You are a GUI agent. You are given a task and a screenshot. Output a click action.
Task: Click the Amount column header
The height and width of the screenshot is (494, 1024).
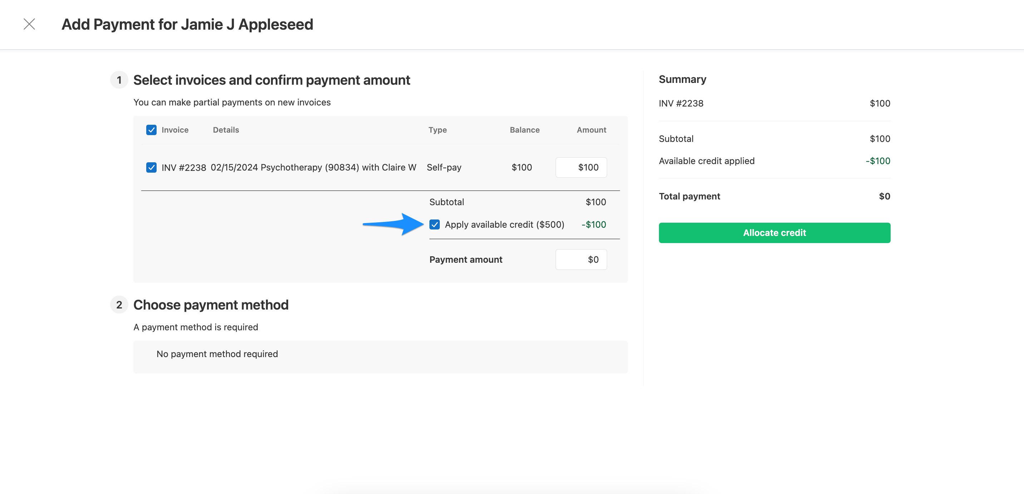pos(591,129)
